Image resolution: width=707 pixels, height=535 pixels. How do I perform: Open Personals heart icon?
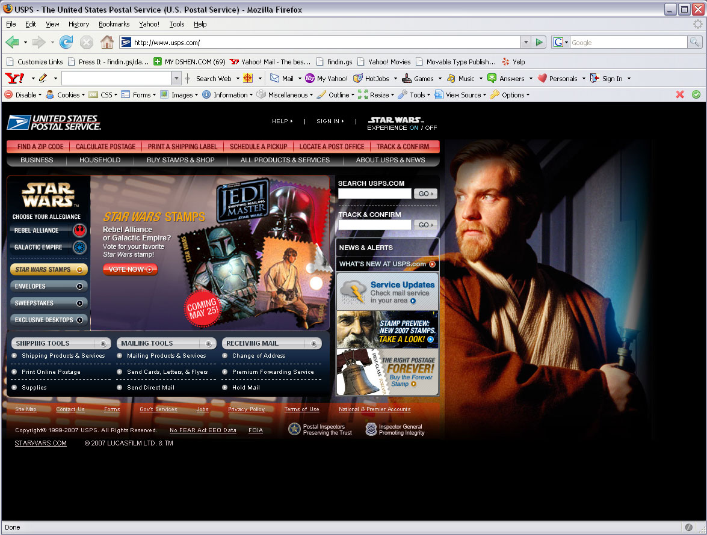pos(542,78)
